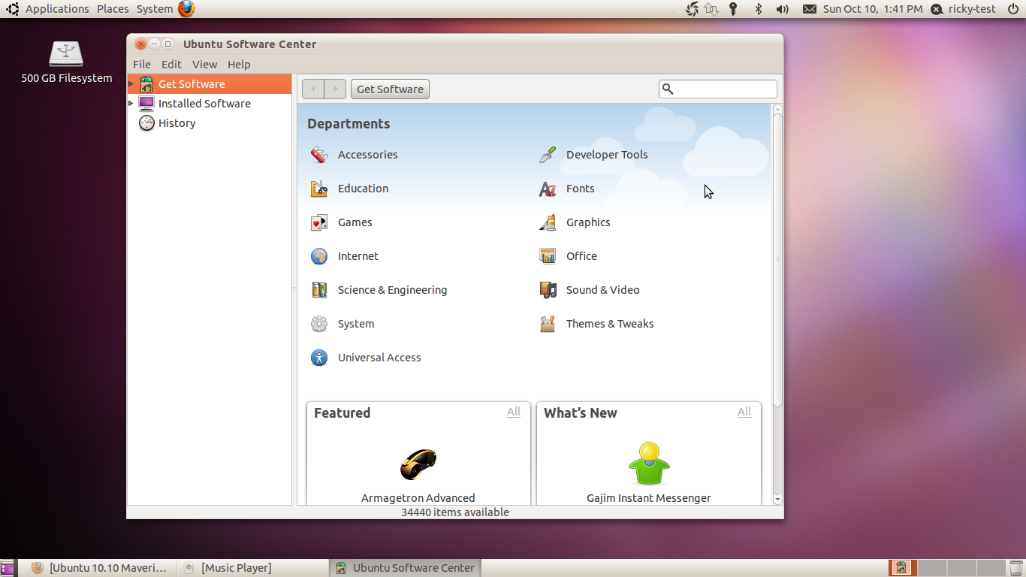Image resolution: width=1026 pixels, height=577 pixels.
Task: Open the Sound & Video icon
Action: click(x=548, y=290)
